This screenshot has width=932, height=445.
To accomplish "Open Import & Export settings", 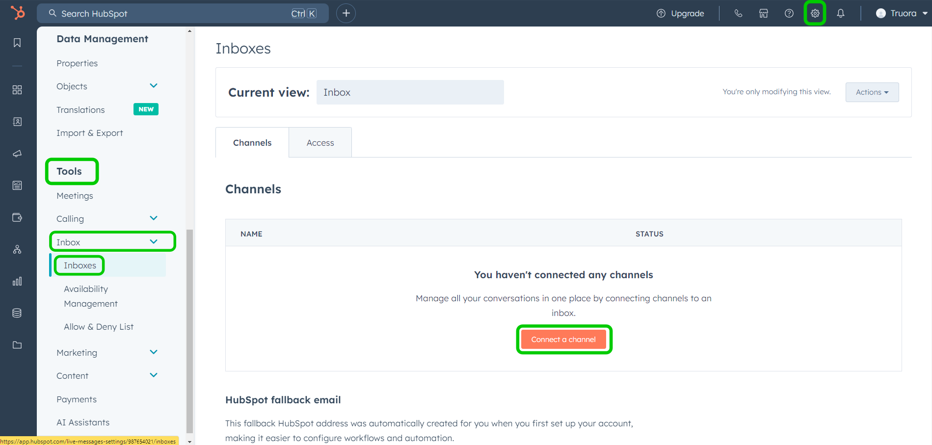I will click(90, 133).
